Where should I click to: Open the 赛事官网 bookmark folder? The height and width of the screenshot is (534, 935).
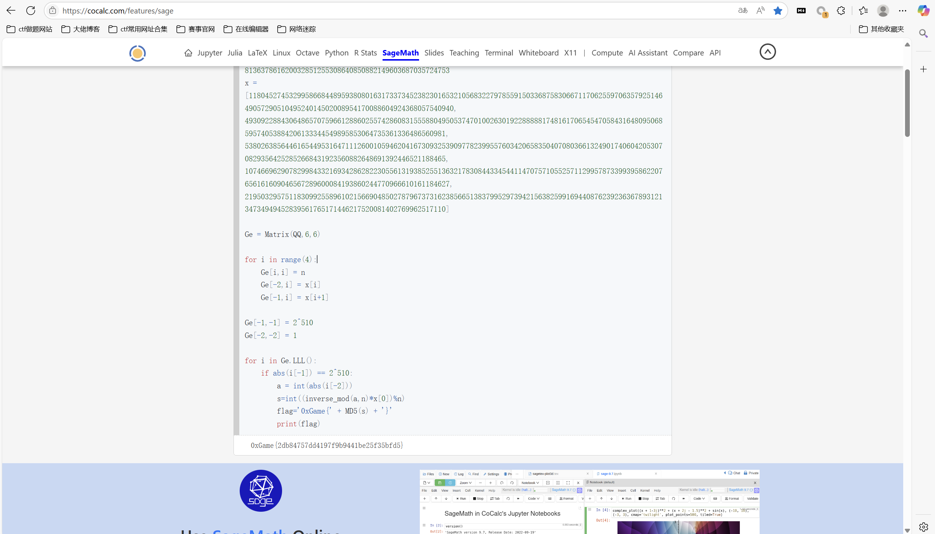point(196,29)
